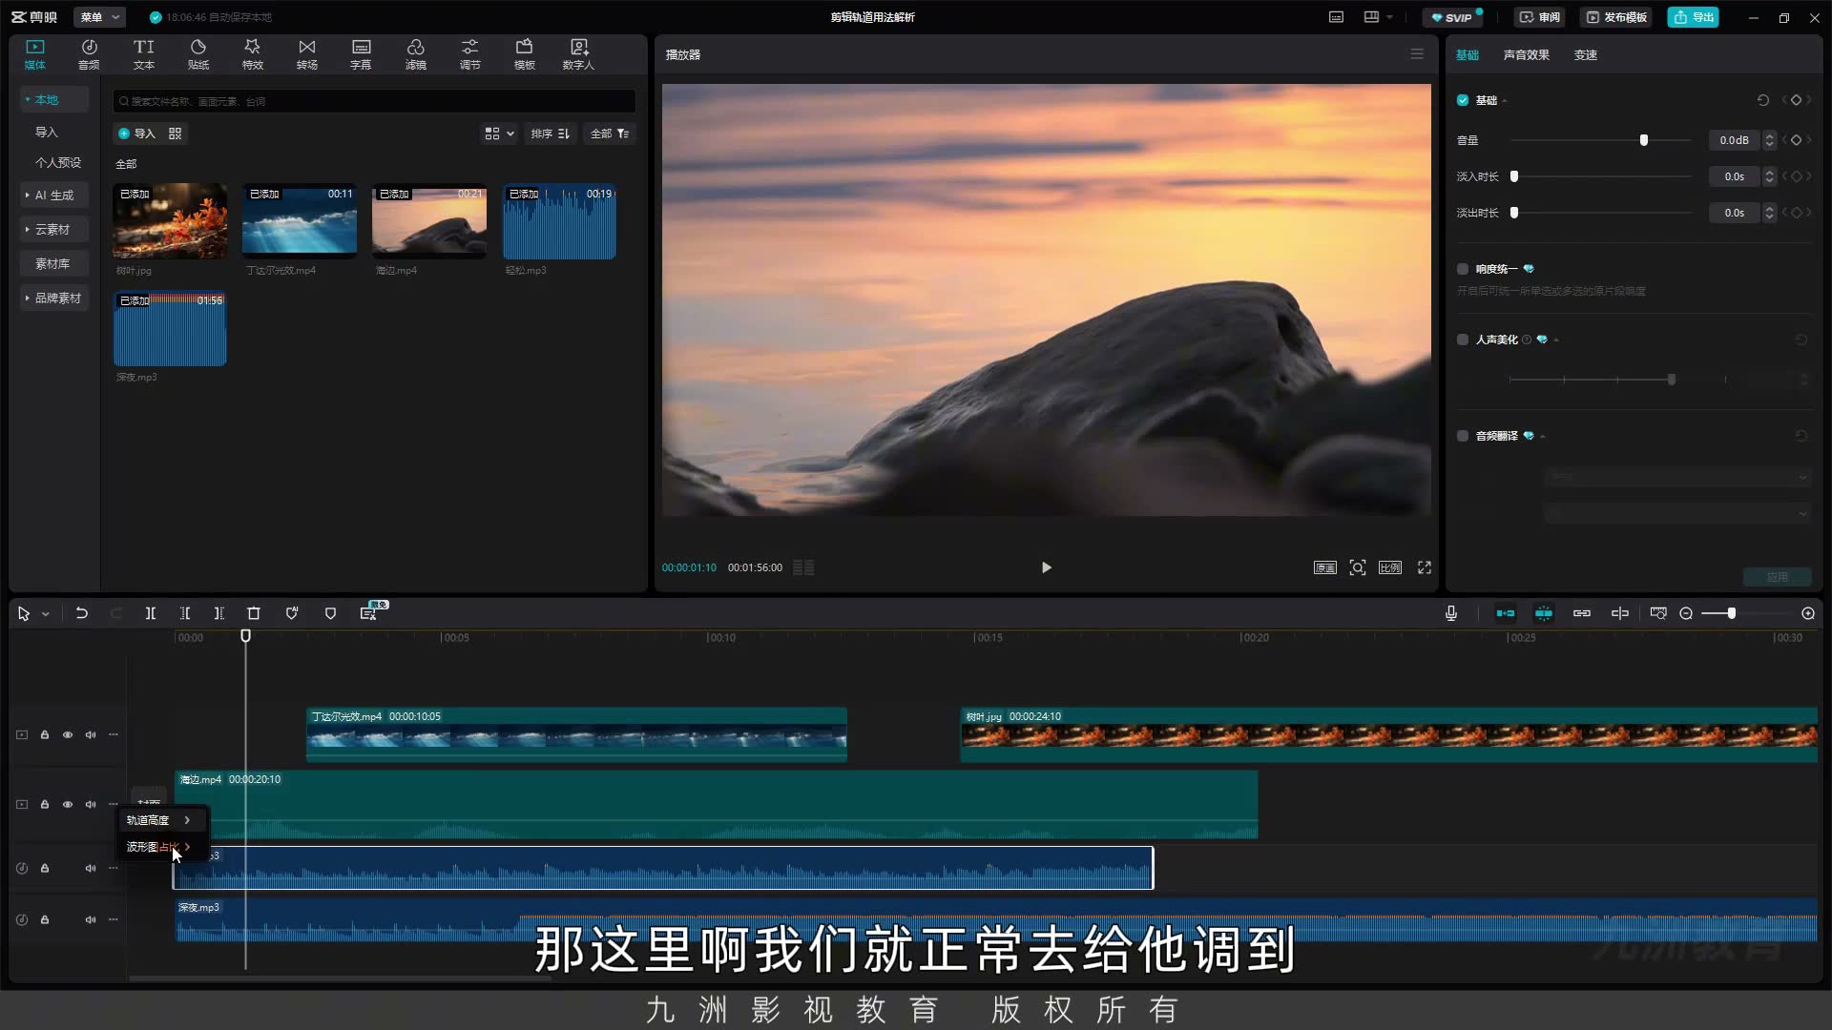The image size is (1832, 1030).
Task: Select the 媒体 media tab
Action: pyautogui.click(x=35, y=54)
